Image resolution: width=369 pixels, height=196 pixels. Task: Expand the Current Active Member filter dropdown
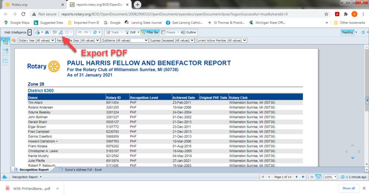point(245,40)
